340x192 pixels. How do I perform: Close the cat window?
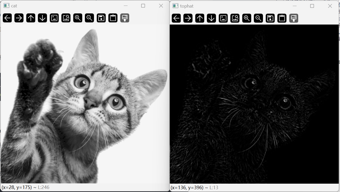(161, 6)
